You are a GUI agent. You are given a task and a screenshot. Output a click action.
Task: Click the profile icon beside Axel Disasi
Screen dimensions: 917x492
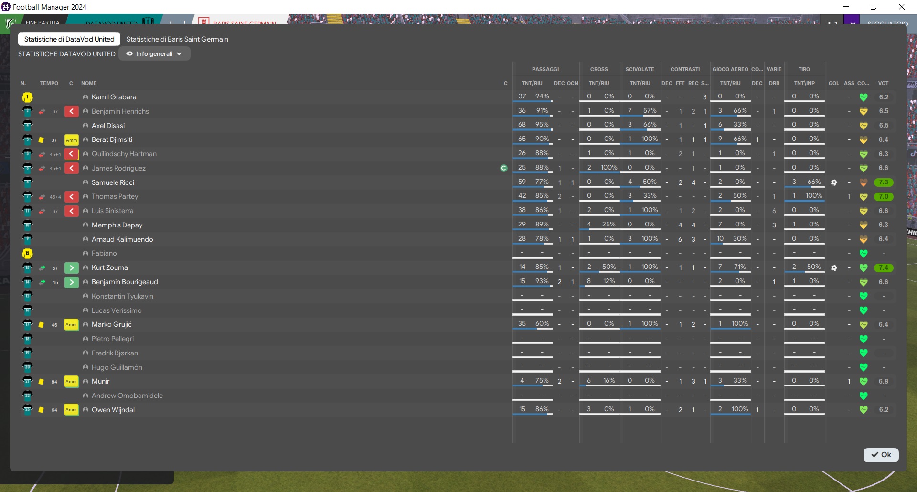(x=85, y=126)
